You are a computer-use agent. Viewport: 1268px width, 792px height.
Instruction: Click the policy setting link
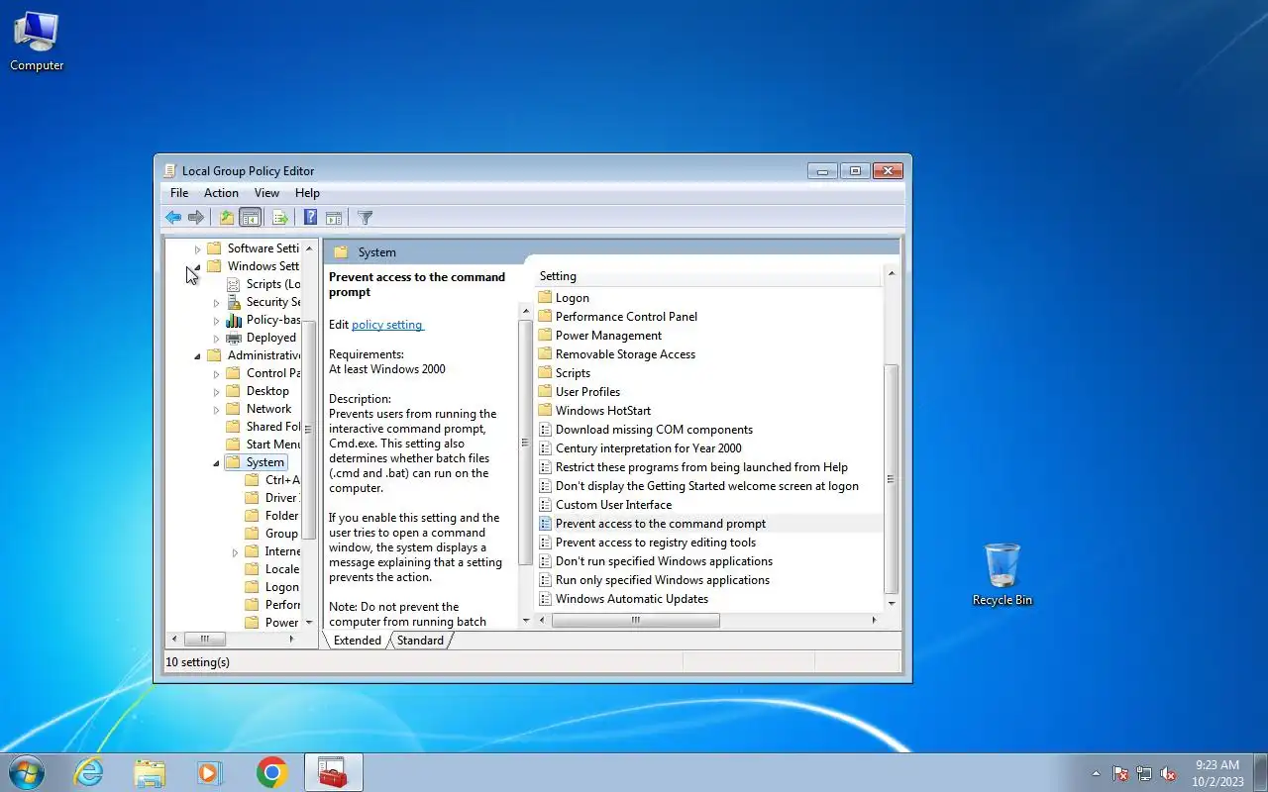tap(387, 325)
